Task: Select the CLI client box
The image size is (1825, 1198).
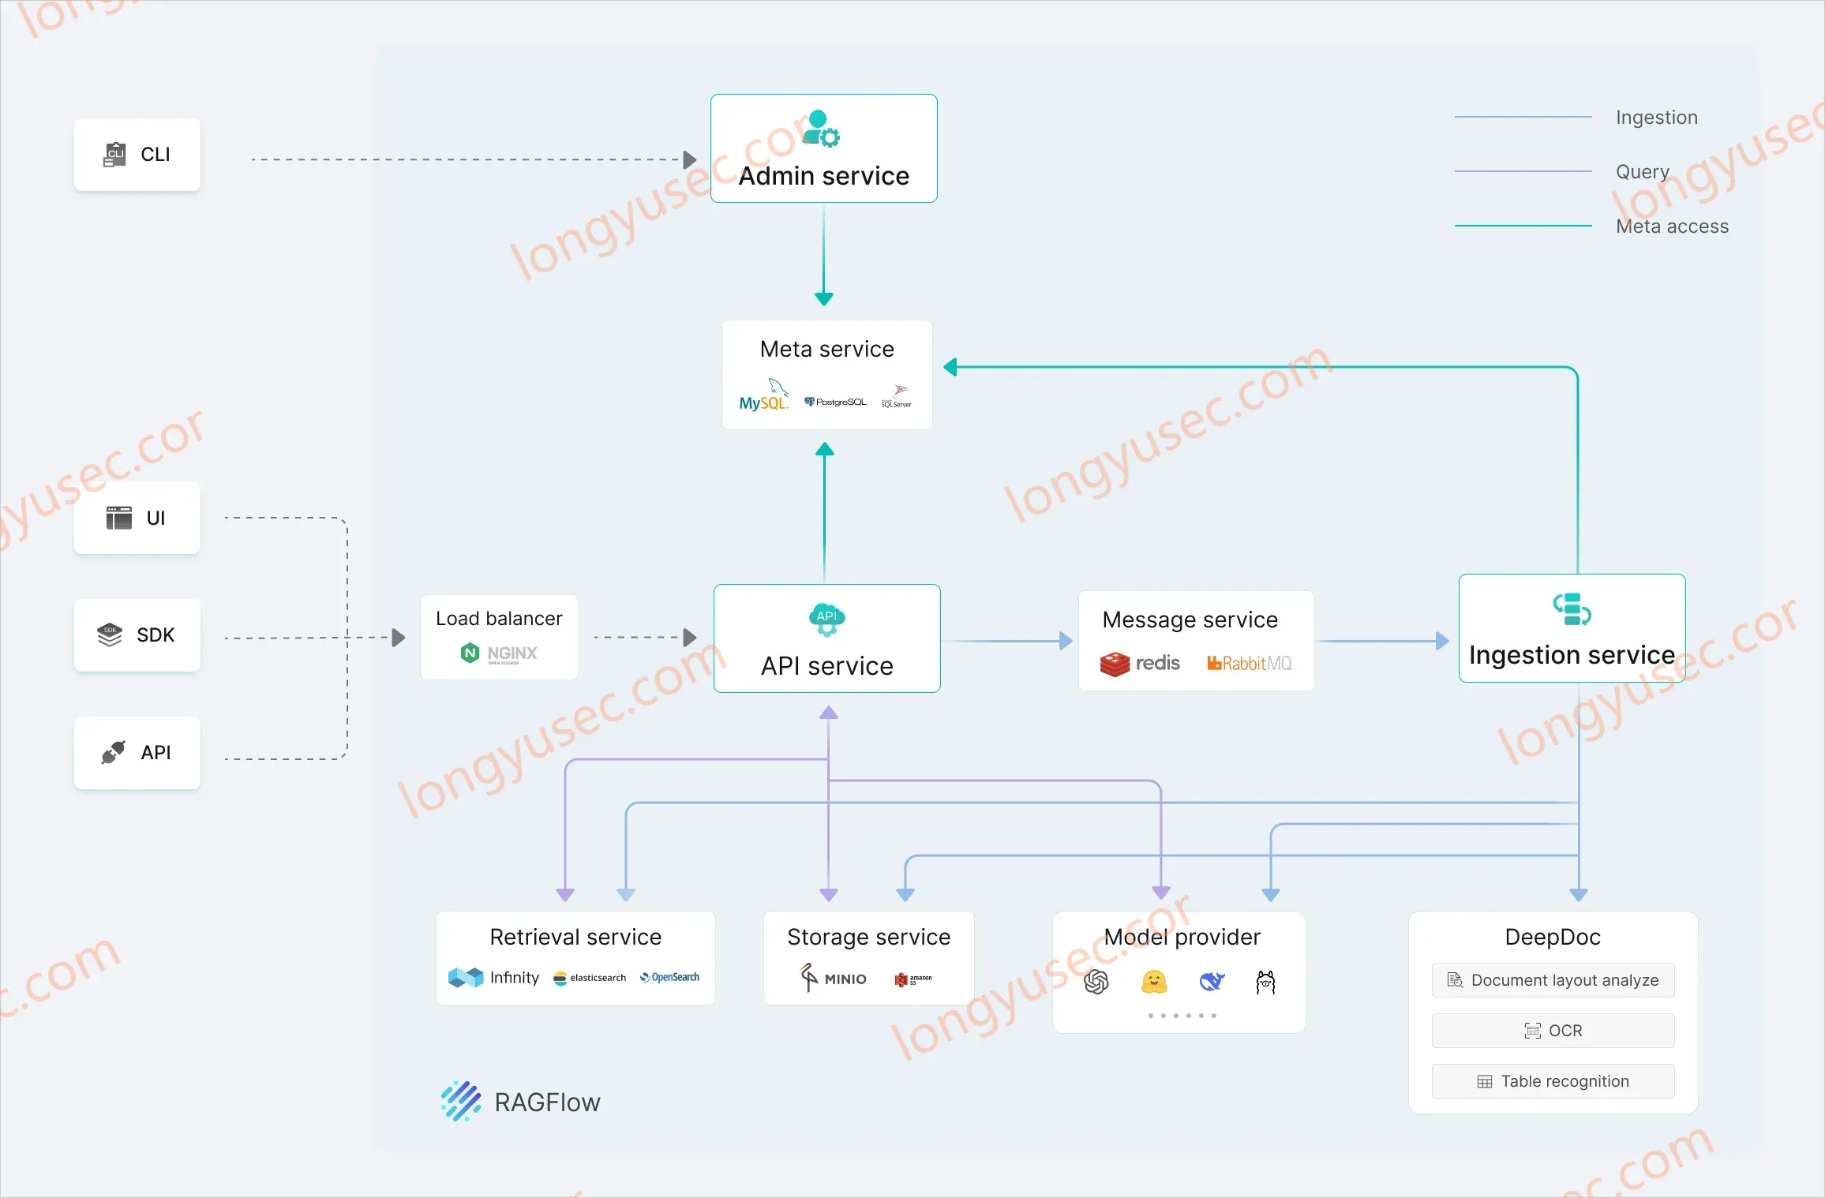Action: [137, 155]
